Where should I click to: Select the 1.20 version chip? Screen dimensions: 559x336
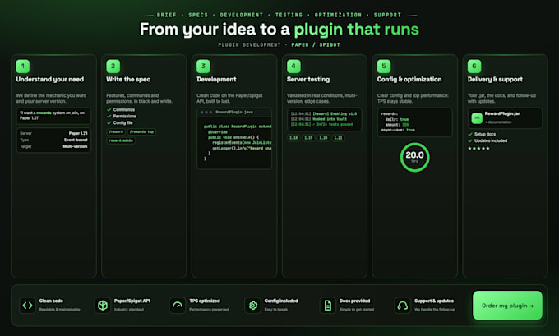point(323,138)
